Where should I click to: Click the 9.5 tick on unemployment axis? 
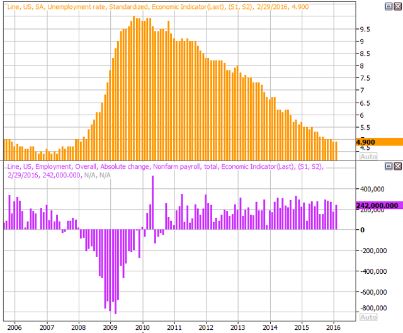365,30
